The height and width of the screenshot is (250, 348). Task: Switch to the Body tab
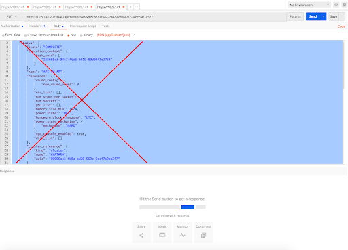(58, 26)
